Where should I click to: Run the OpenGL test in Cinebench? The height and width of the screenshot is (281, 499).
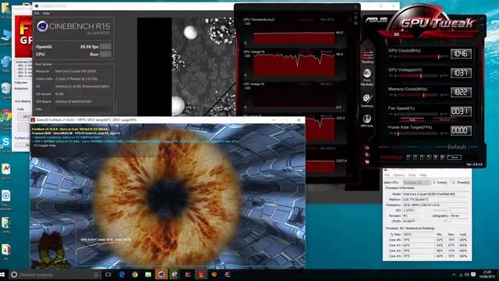click(105, 47)
